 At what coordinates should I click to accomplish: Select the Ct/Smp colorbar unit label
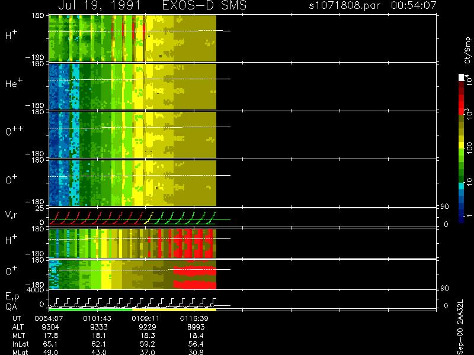(467, 50)
